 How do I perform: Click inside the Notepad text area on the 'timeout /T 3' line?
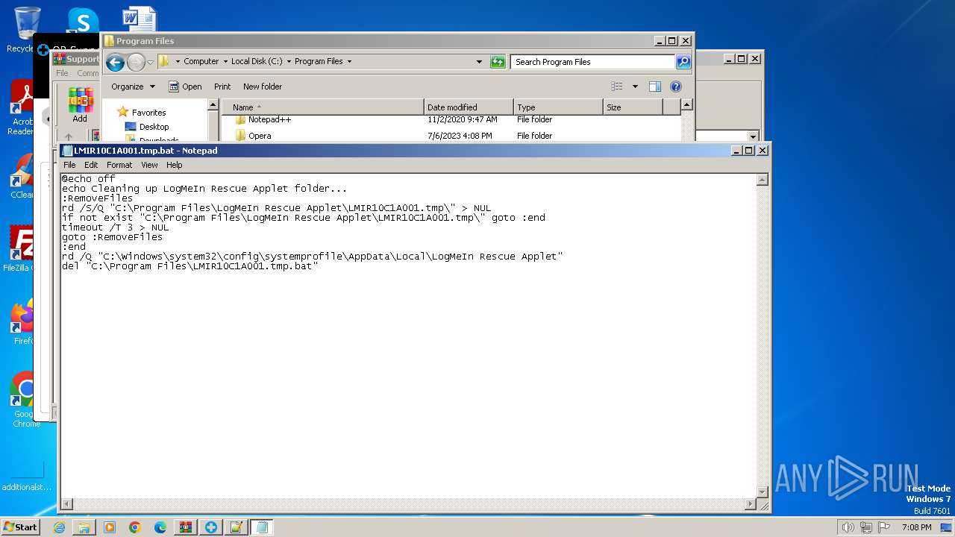click(115, 227)
